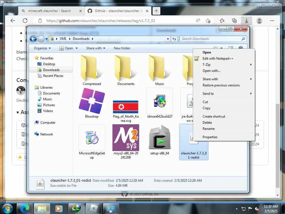This screenshot has height=214, width=285.
Task: Choose Edit with Notepad++
Action: 224,59
